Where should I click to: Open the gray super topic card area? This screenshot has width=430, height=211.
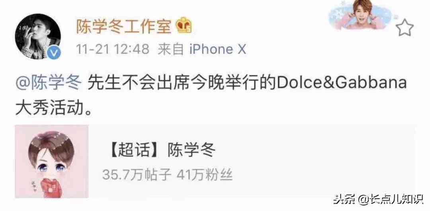point(215,161)
